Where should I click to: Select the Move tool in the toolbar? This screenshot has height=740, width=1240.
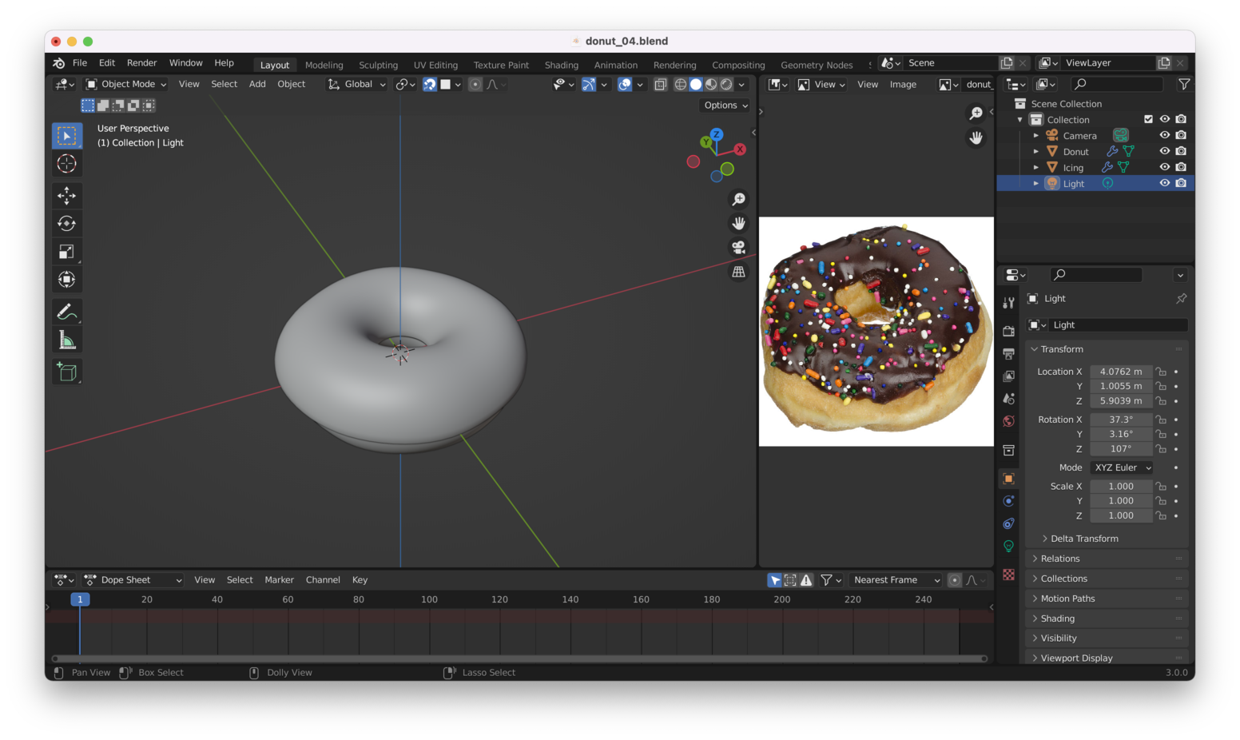67,195
